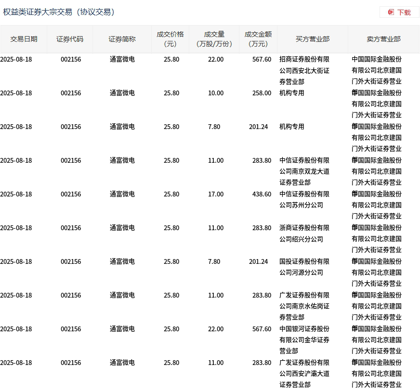Click the red download file icon
The width and height of the screenshot is (420, 391).
pos(391,12)
